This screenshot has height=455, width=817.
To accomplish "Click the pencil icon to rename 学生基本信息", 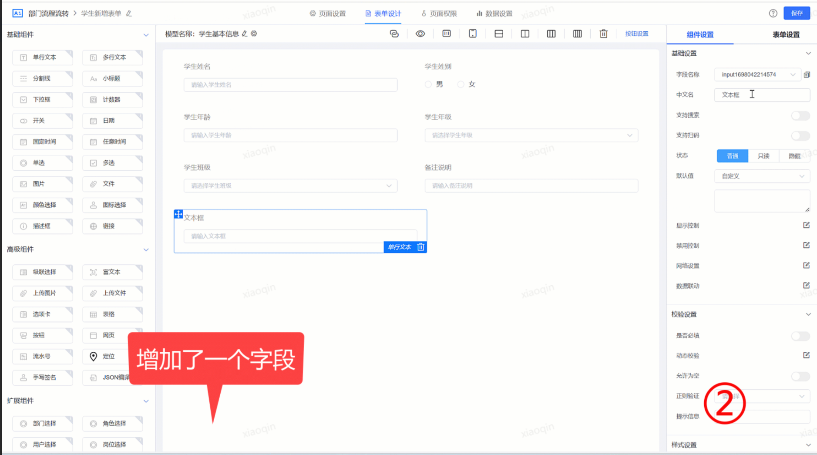I will click(x=245, y=33).
